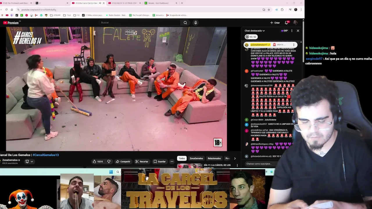Bookmark this page with star icon
This screenshot has height=209, width=372.
coord(269,10)
